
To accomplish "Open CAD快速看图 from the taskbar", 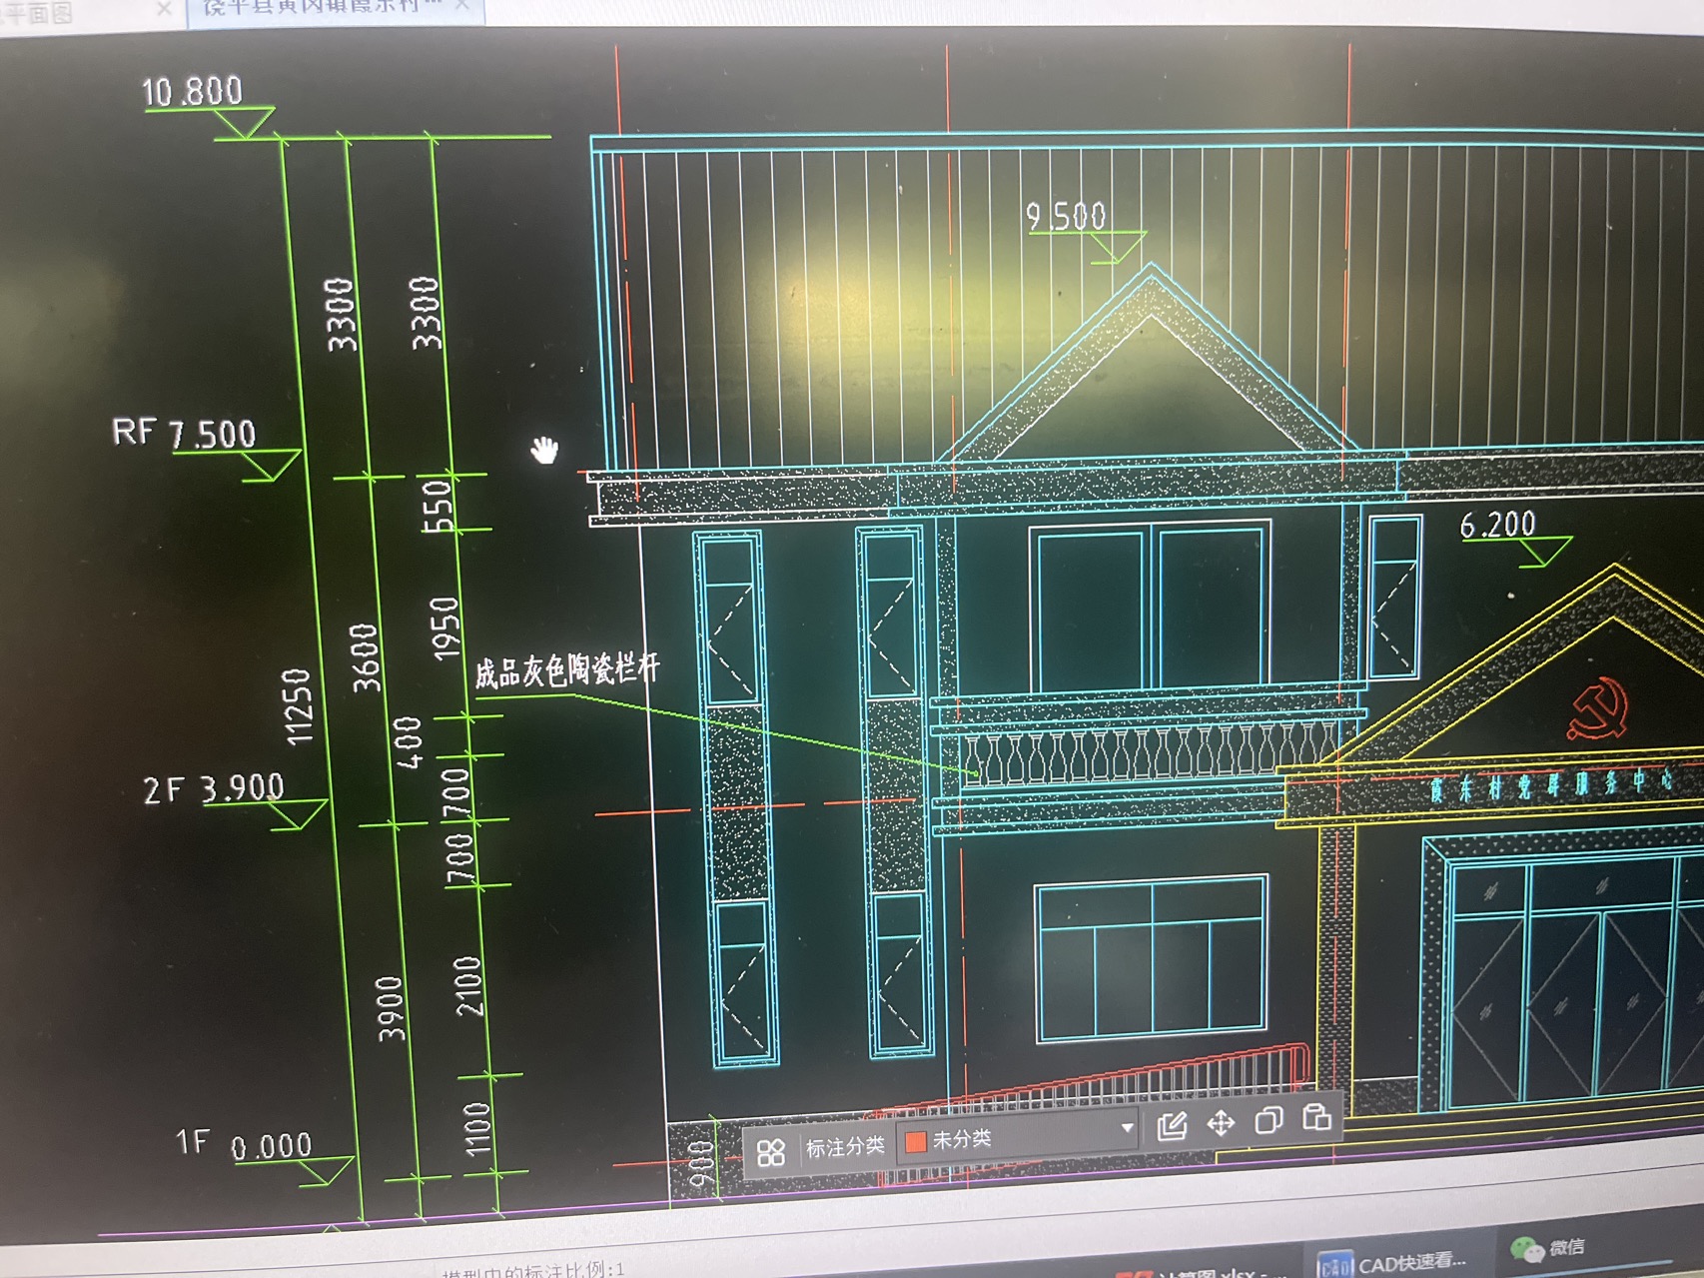I will tap(1394, 1262).
